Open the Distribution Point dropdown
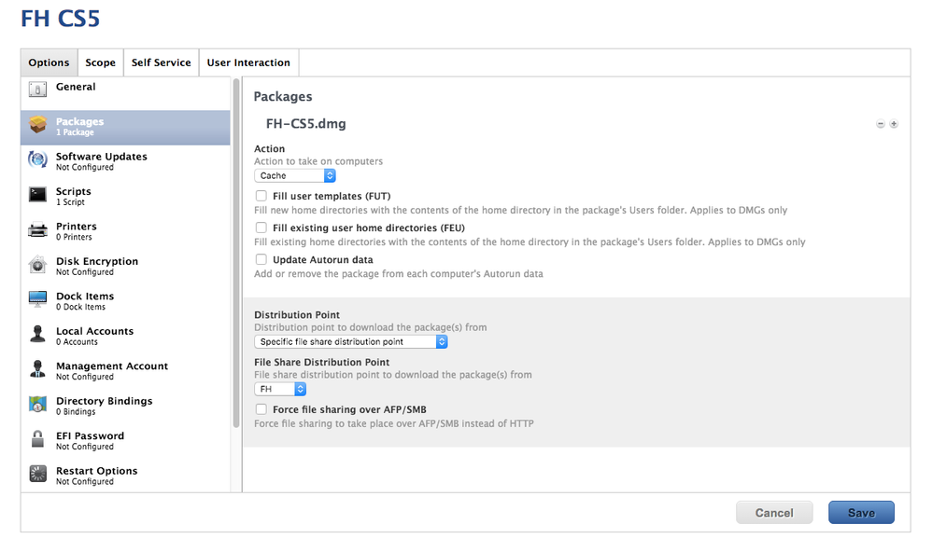The image size is (932, 552). pyautogui.click(x=351, y=342)
